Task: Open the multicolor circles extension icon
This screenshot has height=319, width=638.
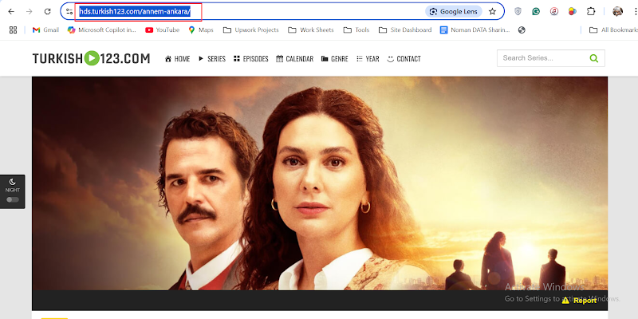Action: point(573,11)
